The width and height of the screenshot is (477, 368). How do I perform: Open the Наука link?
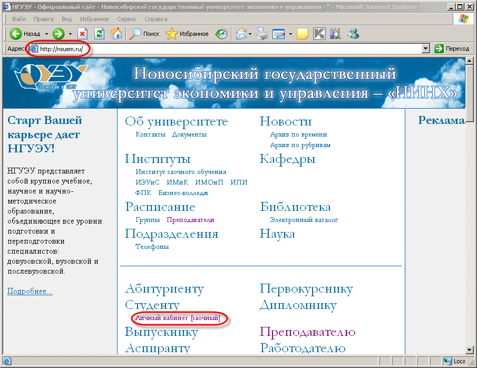click(277, 234)
